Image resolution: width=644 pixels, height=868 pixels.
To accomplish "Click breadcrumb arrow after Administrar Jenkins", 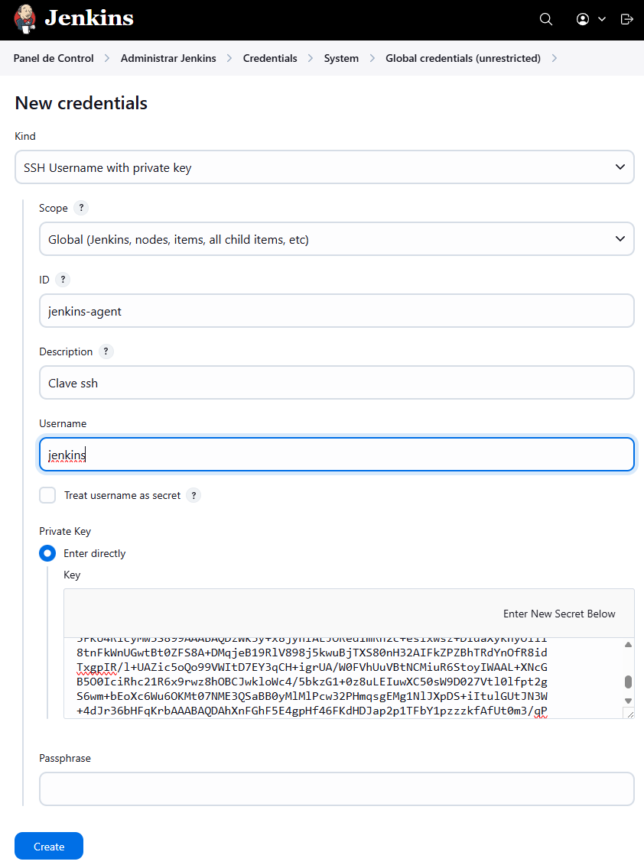I will point(229,58).
